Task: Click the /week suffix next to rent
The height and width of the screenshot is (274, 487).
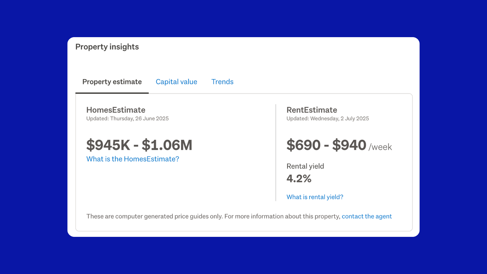Action: point(380,147)
